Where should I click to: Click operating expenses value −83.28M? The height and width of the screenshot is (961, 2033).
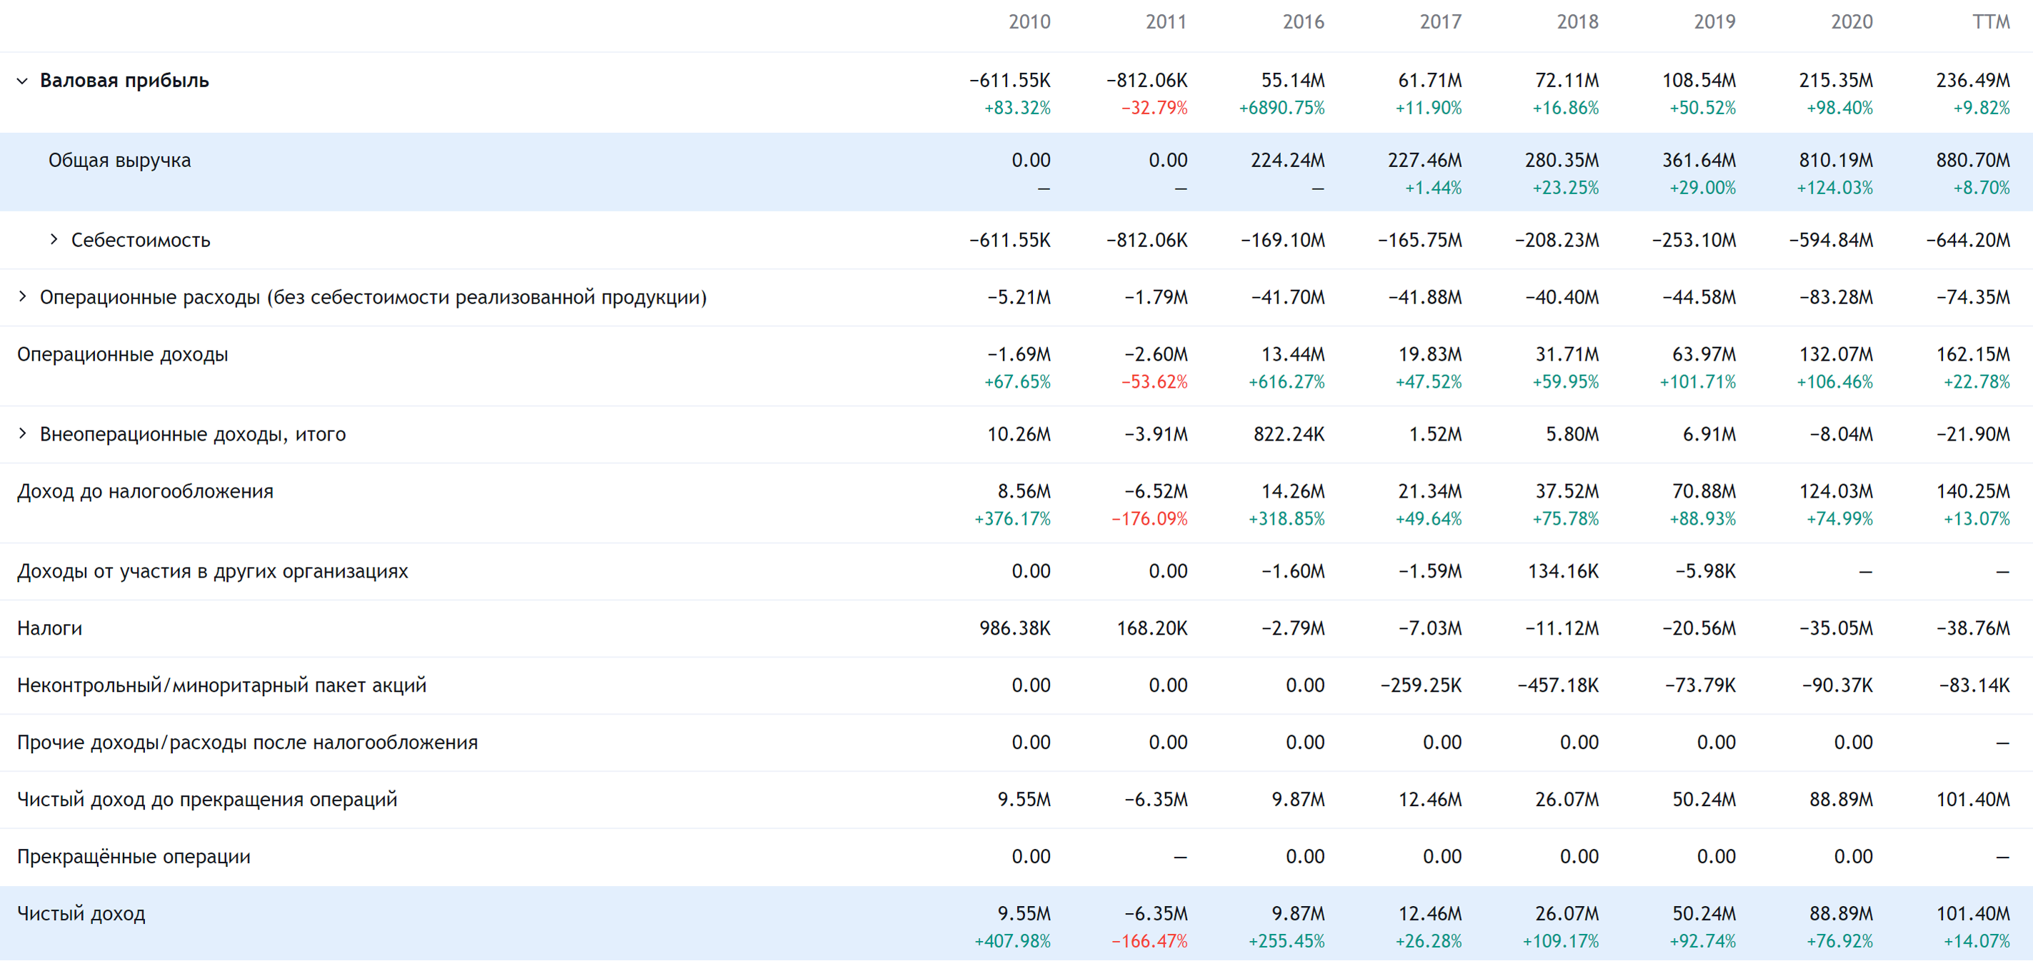1836,298
